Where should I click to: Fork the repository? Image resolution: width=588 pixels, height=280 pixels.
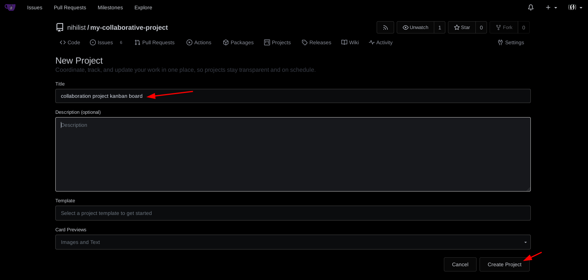tap(504, 28)
